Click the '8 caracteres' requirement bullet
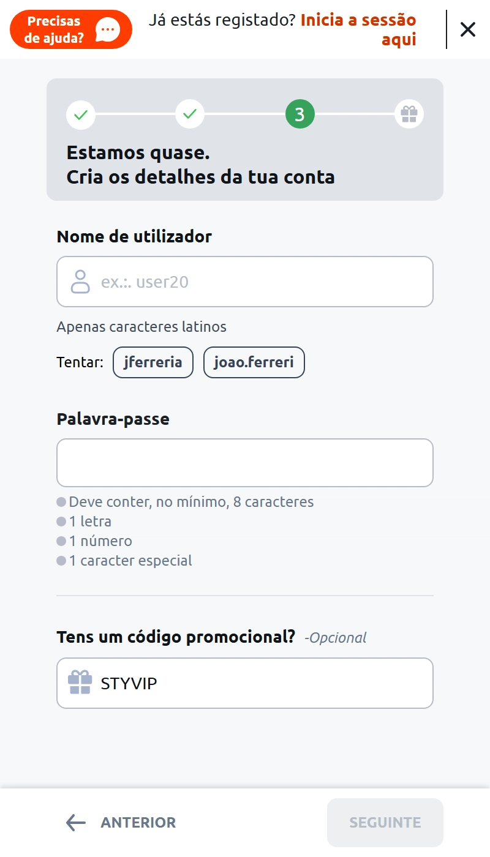The width and height of the screenshot is (490, 857). [61, 503]
